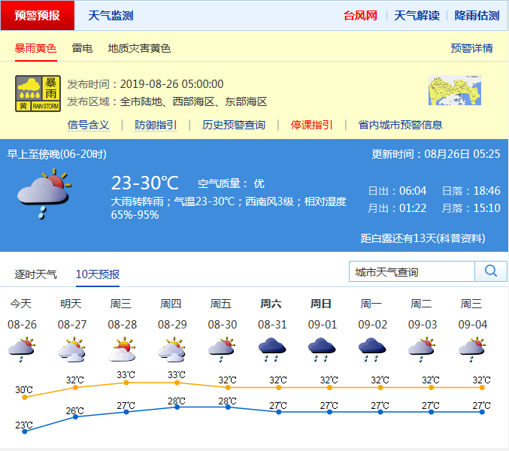Viewport: 509px width, 451px height.
Task: Click the 09-02 rain cloud icon
Action: click(372, 349)
